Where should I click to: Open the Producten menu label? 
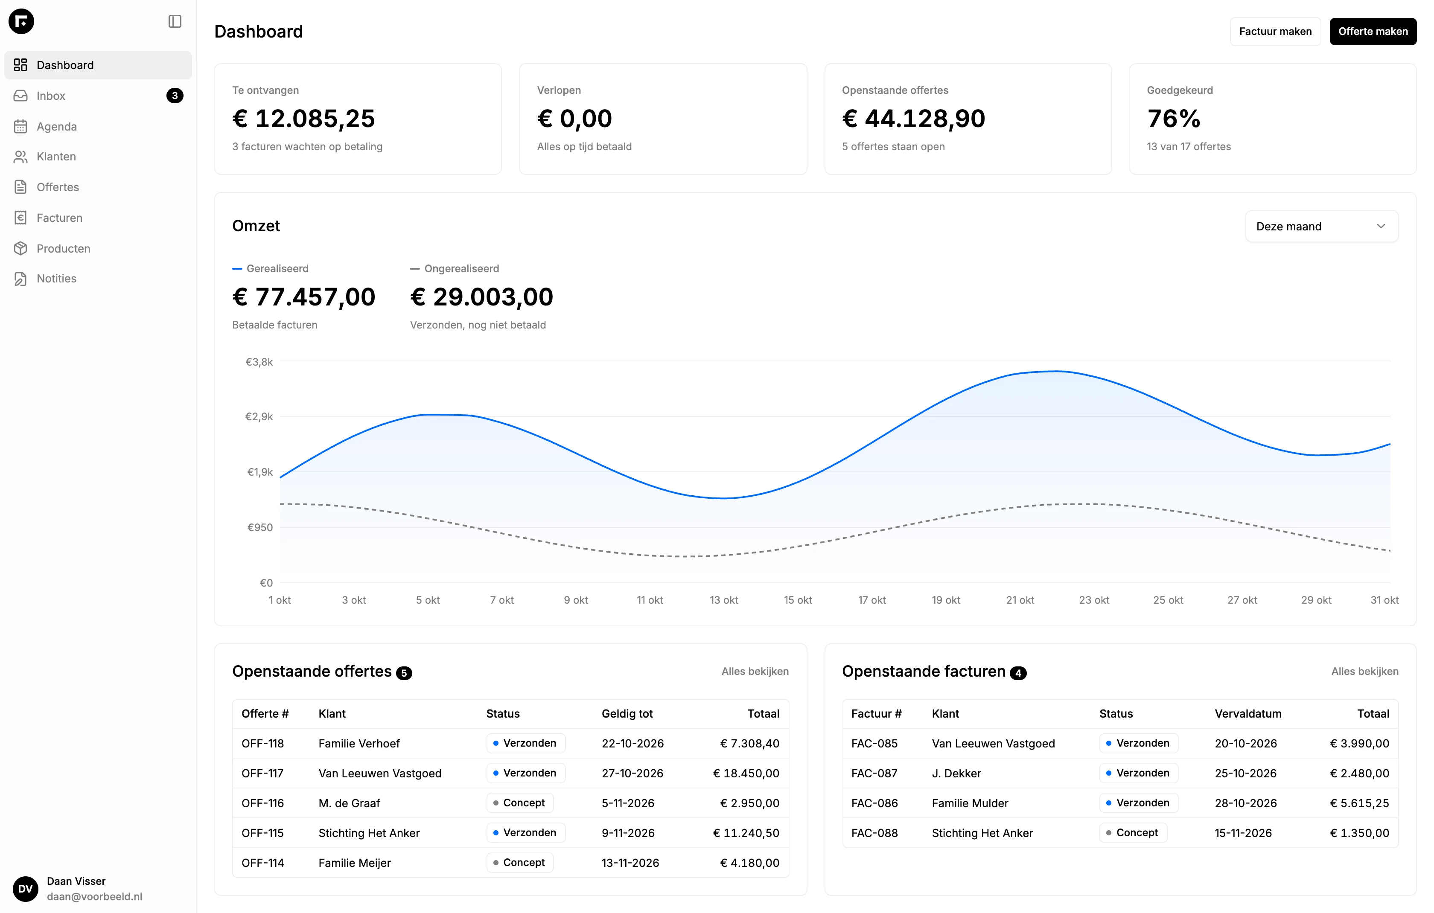tap(64, 248)
